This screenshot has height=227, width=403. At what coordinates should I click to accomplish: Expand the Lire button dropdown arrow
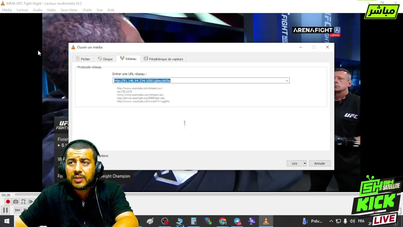coord(304,163)
